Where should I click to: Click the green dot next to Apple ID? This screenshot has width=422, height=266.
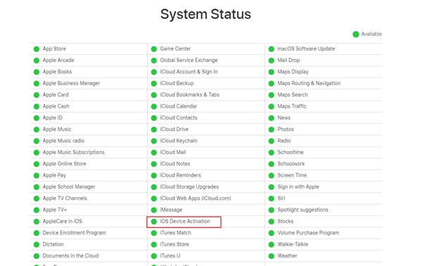37,118
